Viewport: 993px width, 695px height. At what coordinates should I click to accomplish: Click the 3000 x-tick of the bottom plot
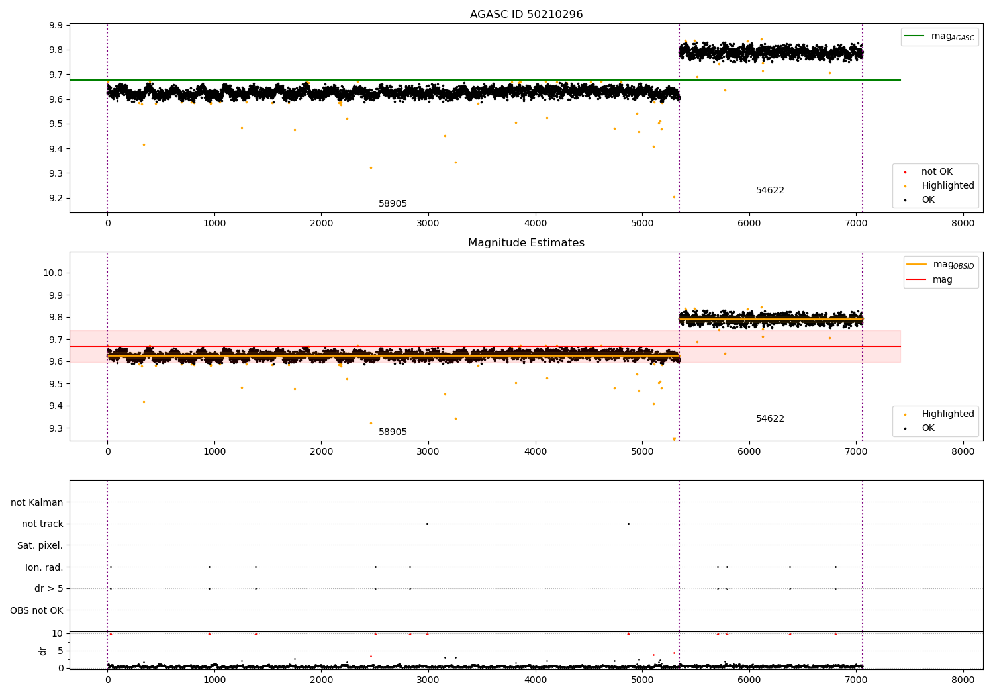428,680
